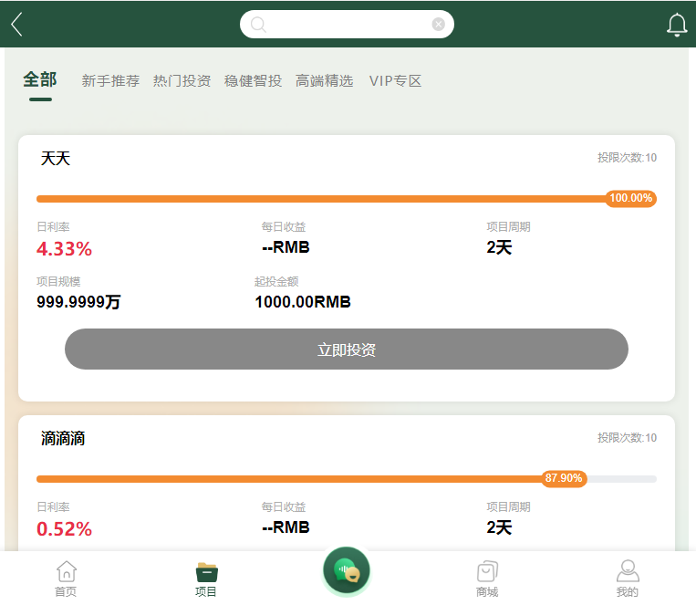The image size is (696, 605).
Task: Click the 0.52% daily rate value
Action: [65, 529]
